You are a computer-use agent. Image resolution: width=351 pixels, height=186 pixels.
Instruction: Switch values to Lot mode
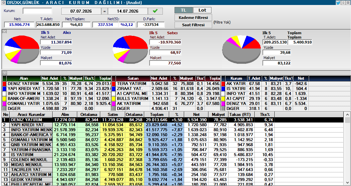coord(202,10)
